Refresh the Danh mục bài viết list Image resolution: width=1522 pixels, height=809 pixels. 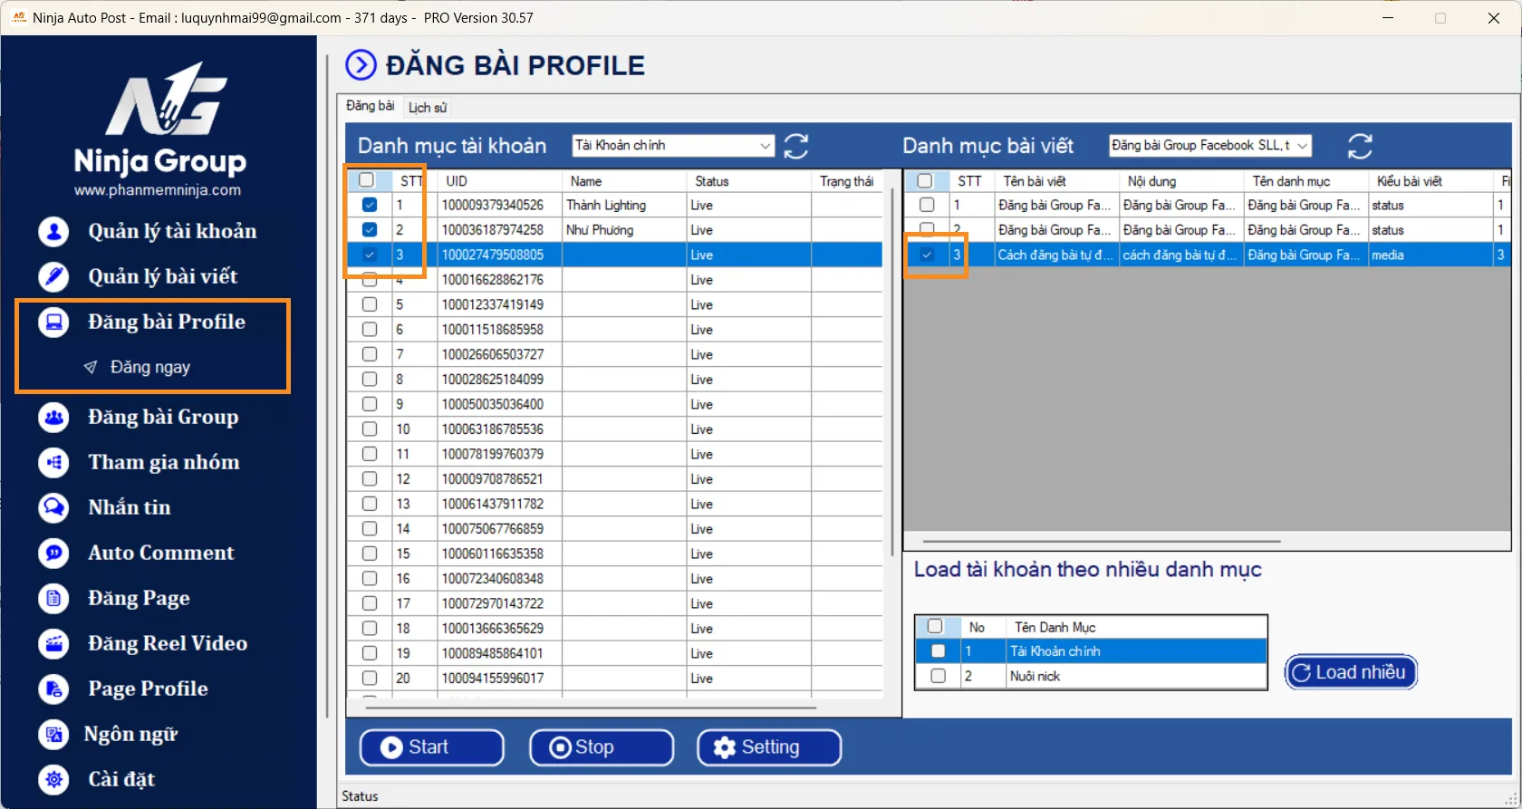(x=1359, y=146)
